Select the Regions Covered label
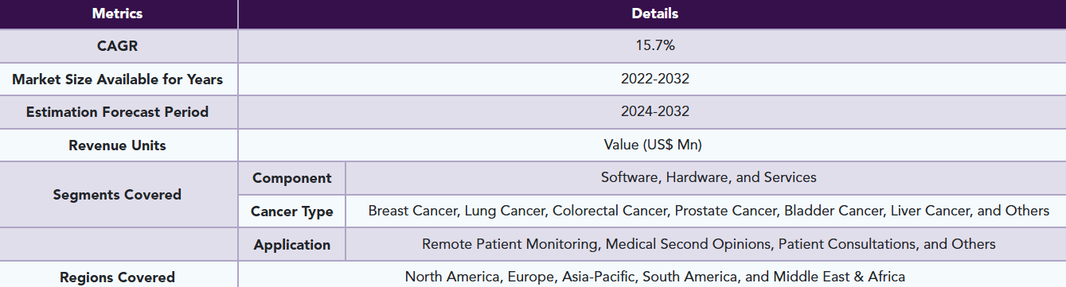The image size is (1066, 287). pos(118,276)
